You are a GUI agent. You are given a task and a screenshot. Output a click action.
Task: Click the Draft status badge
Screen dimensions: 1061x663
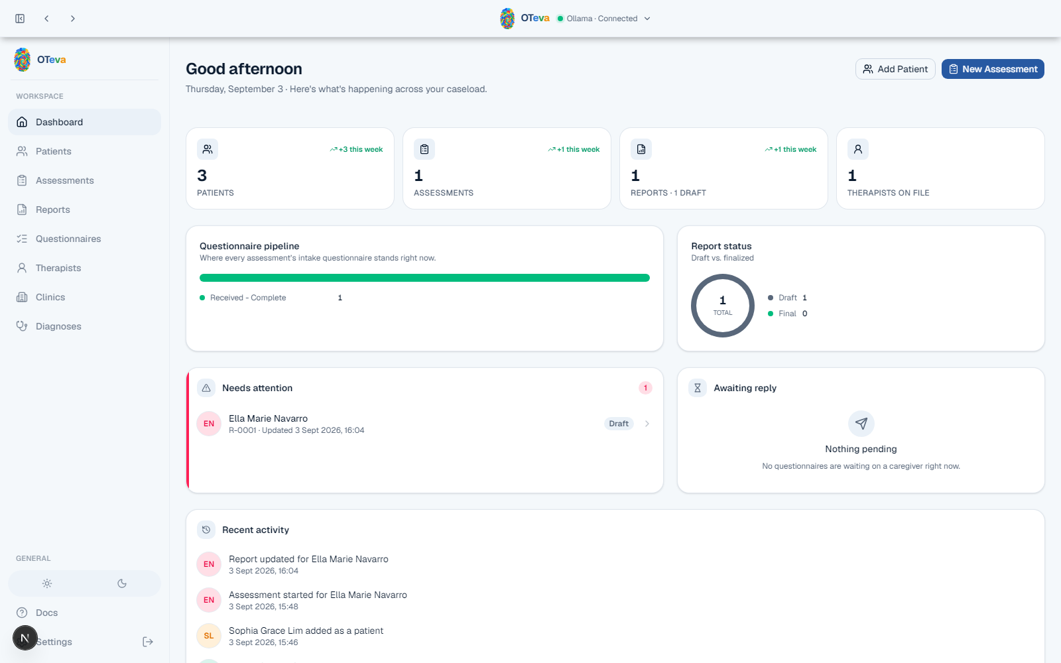pyautogui.click(x=619, y=424)
